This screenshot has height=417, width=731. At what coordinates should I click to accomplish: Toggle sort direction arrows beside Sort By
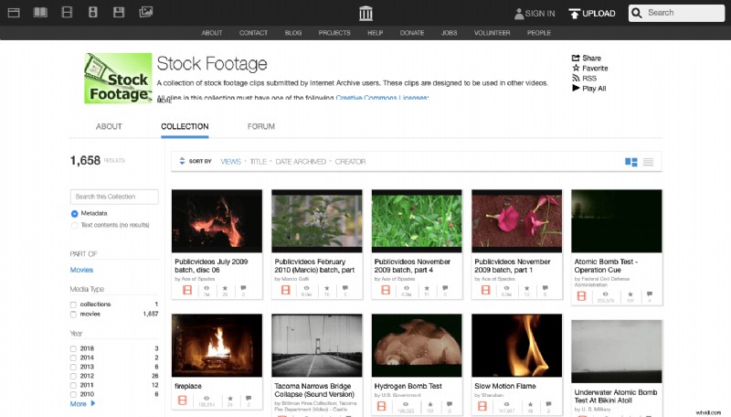[x=182, y=161]
